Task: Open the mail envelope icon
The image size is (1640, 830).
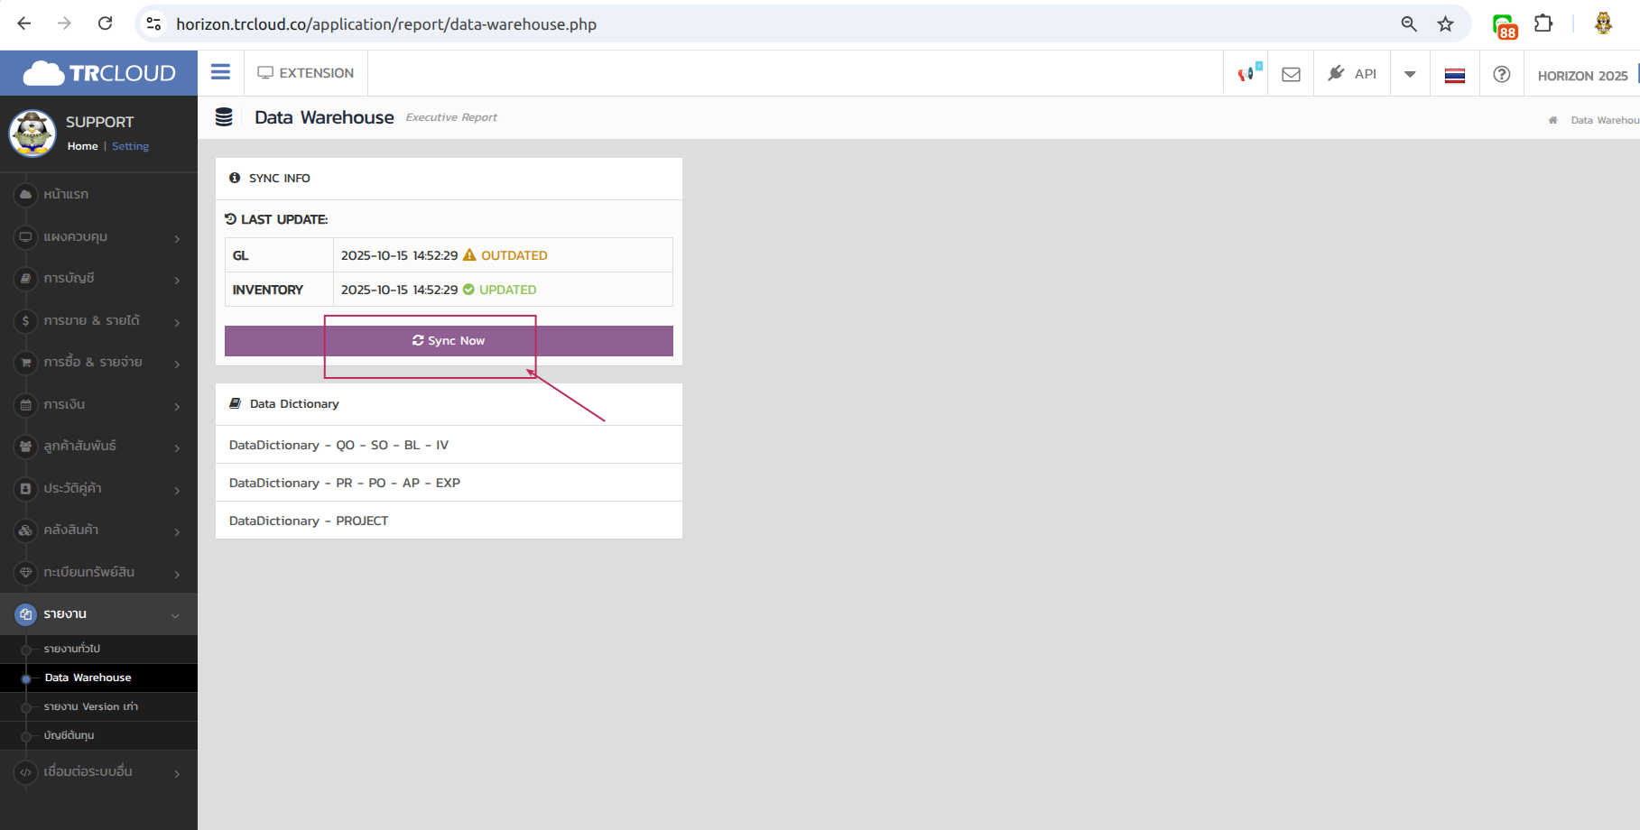Action: coord(1291,74)
